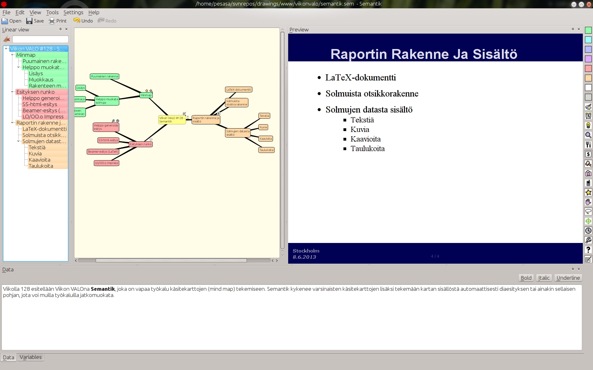This screenshot has width=593, height=370.
Task: Undo the last action
Action: tap(83, 21)
